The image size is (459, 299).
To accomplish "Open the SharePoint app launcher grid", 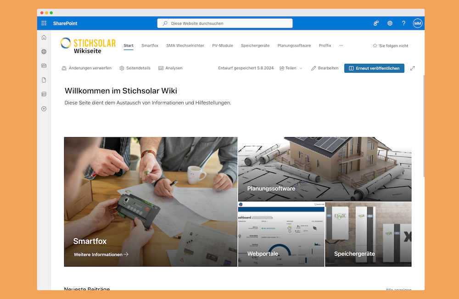I will pyautogui.click(x=44, y=23).
